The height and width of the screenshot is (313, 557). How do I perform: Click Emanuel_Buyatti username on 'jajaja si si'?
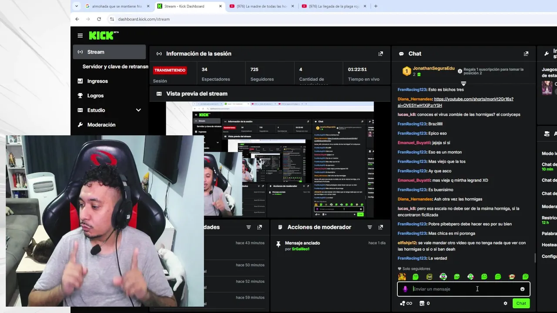point(414,143)
